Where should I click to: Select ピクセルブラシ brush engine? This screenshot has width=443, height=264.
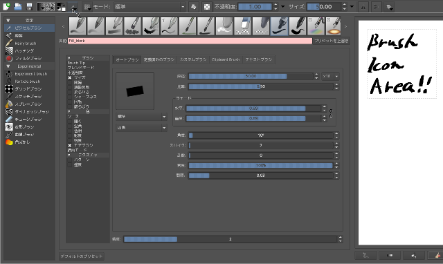[x=29, y=28]
